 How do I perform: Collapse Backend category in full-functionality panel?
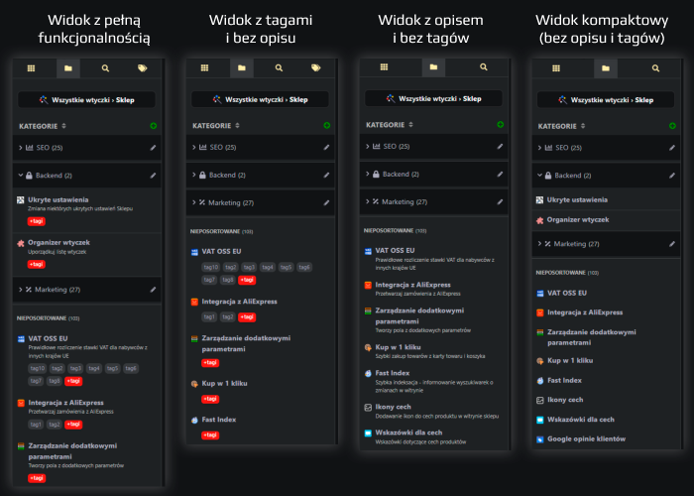(21, 175)
